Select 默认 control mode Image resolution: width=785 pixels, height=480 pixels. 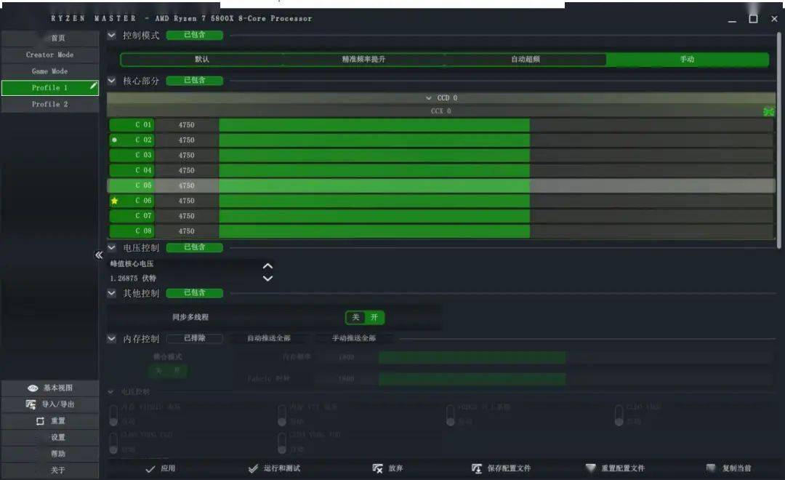click(202, 59)
